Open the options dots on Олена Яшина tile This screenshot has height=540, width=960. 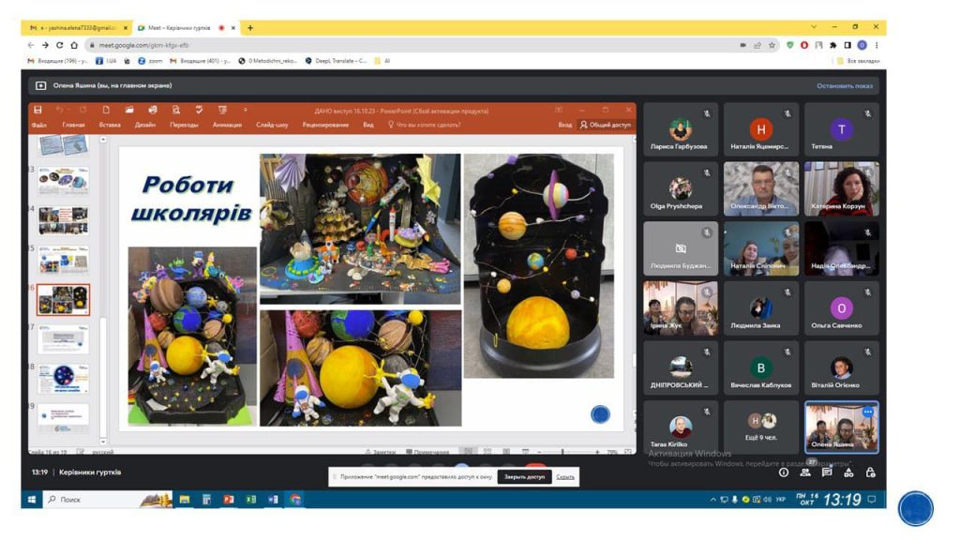[867, 412]
